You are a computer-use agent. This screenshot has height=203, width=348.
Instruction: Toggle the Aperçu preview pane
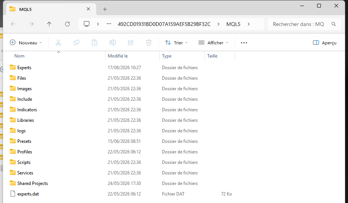(325, 42)
